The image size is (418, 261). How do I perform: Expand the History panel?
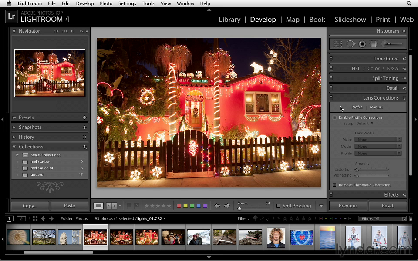[x=14, y=137]
